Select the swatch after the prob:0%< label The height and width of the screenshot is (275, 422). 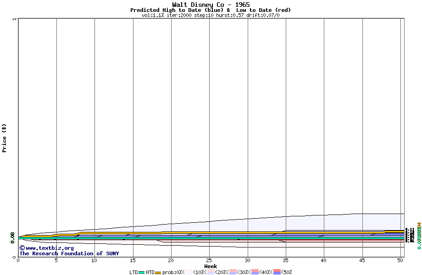pos(189,272)
